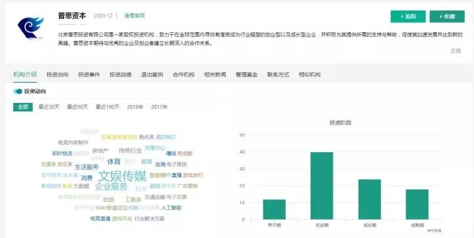Click the 普思资本 title text

pyautogui.click(x=72, y=16)
